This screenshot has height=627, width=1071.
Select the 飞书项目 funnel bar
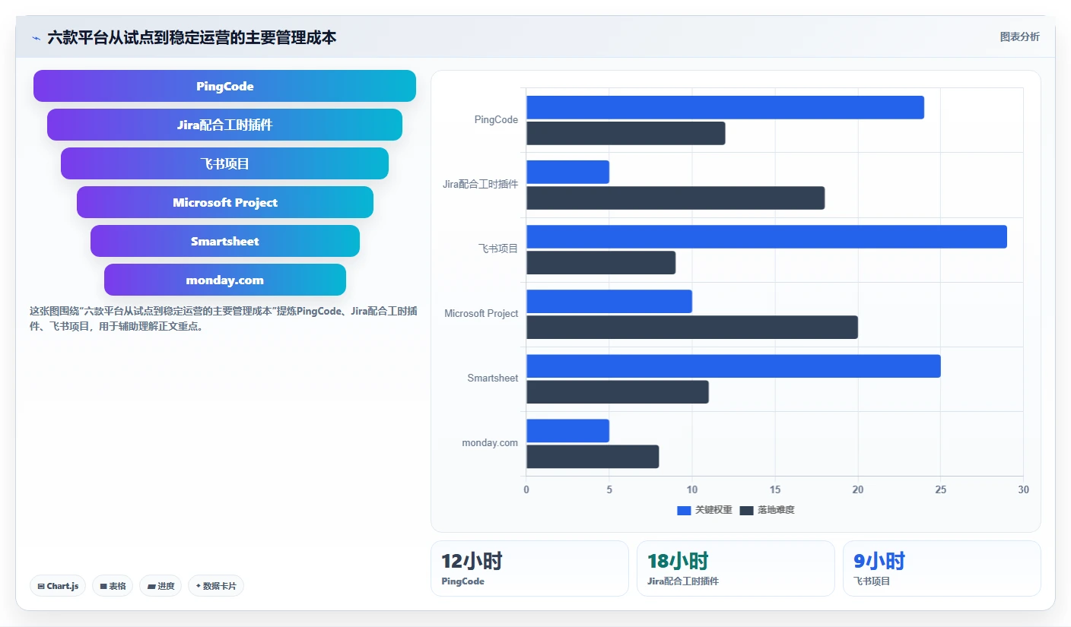[x=224, y=163]
